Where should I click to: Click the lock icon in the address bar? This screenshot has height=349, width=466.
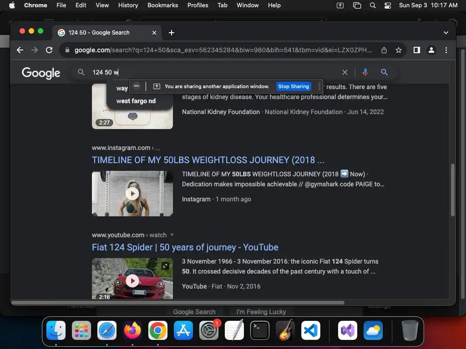67,50
